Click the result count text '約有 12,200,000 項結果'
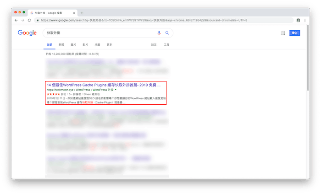Screen dimensions: 321x194 click(x=60, y=54)
